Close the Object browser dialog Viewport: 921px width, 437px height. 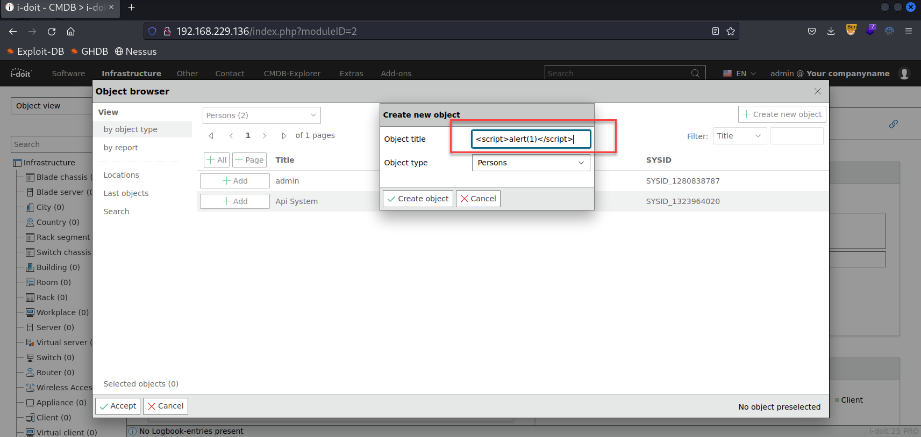[818, 91]
